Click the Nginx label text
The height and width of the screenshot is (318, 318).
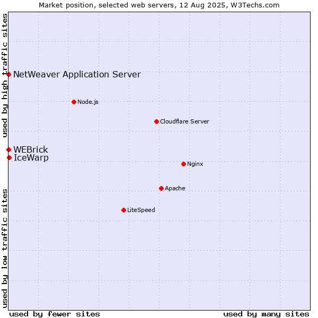click(x=195, y=164)
